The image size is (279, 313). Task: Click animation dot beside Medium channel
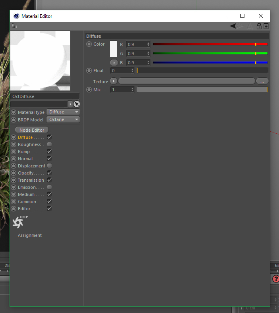[x=14, y=194]
